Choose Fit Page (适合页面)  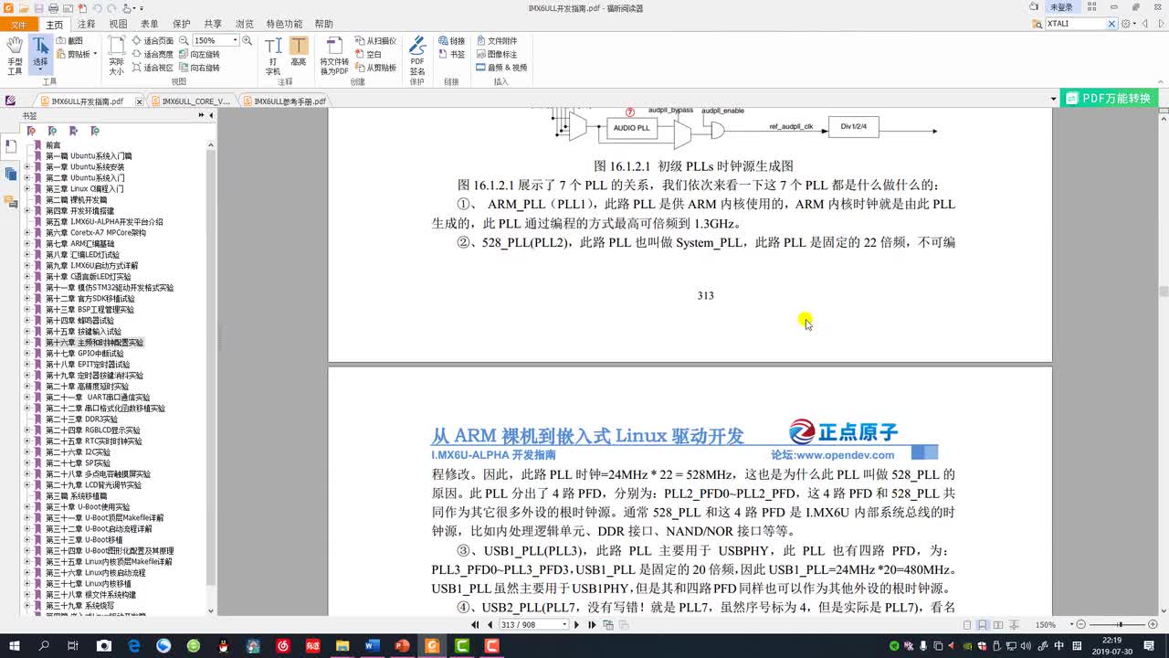pyautogui.click(x=152, y=40)
